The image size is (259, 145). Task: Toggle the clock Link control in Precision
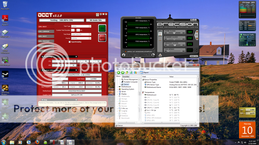point(197,35)
